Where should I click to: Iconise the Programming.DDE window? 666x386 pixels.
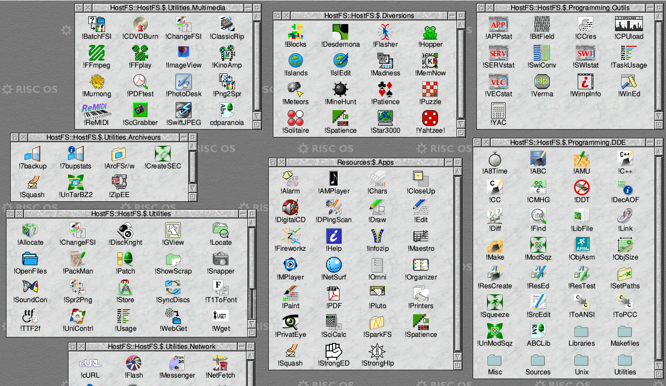click(651, 143)
